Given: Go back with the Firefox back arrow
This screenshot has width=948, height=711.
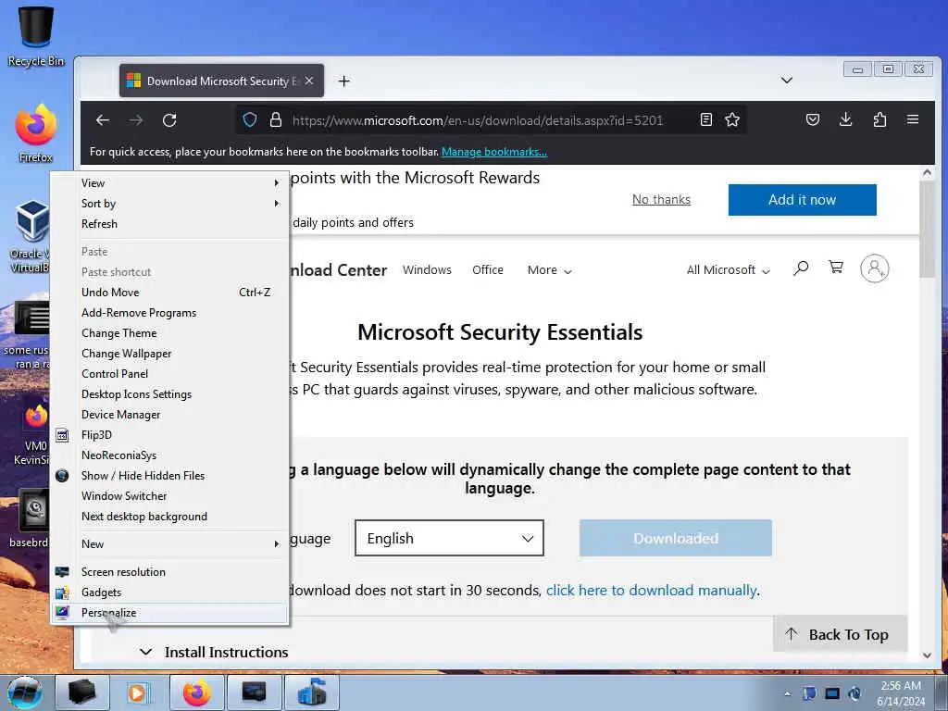Looking at the screenshot, I should 103,120.
